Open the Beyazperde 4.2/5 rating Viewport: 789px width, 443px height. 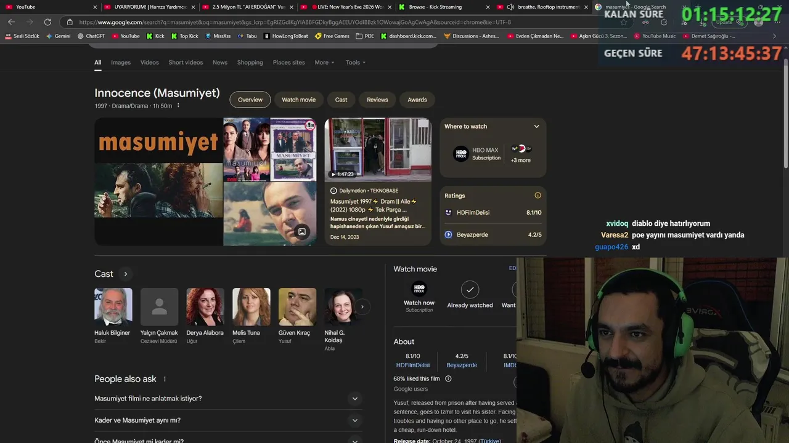coord(493,234)
